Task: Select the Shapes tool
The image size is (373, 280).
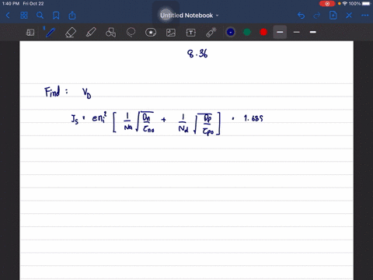Action: (x=110, y=33)
